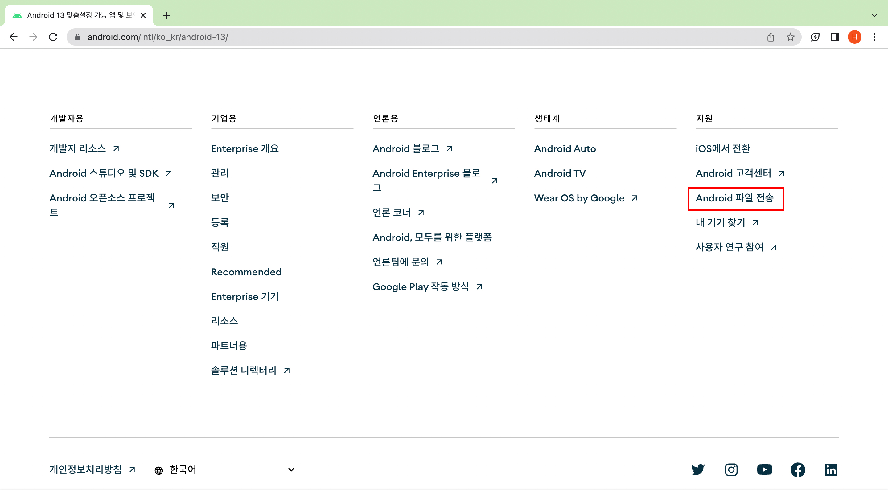Open Recommended link
The image size is (888, 499).
click(x=246, y=272)
